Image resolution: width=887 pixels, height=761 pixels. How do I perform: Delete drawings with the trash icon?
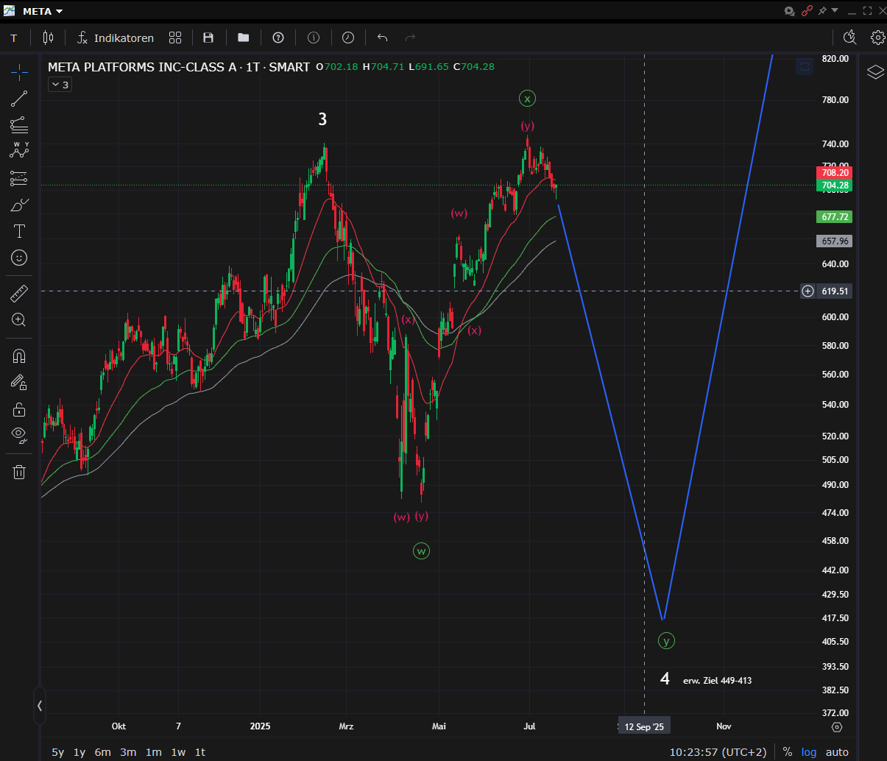(19, 472)
